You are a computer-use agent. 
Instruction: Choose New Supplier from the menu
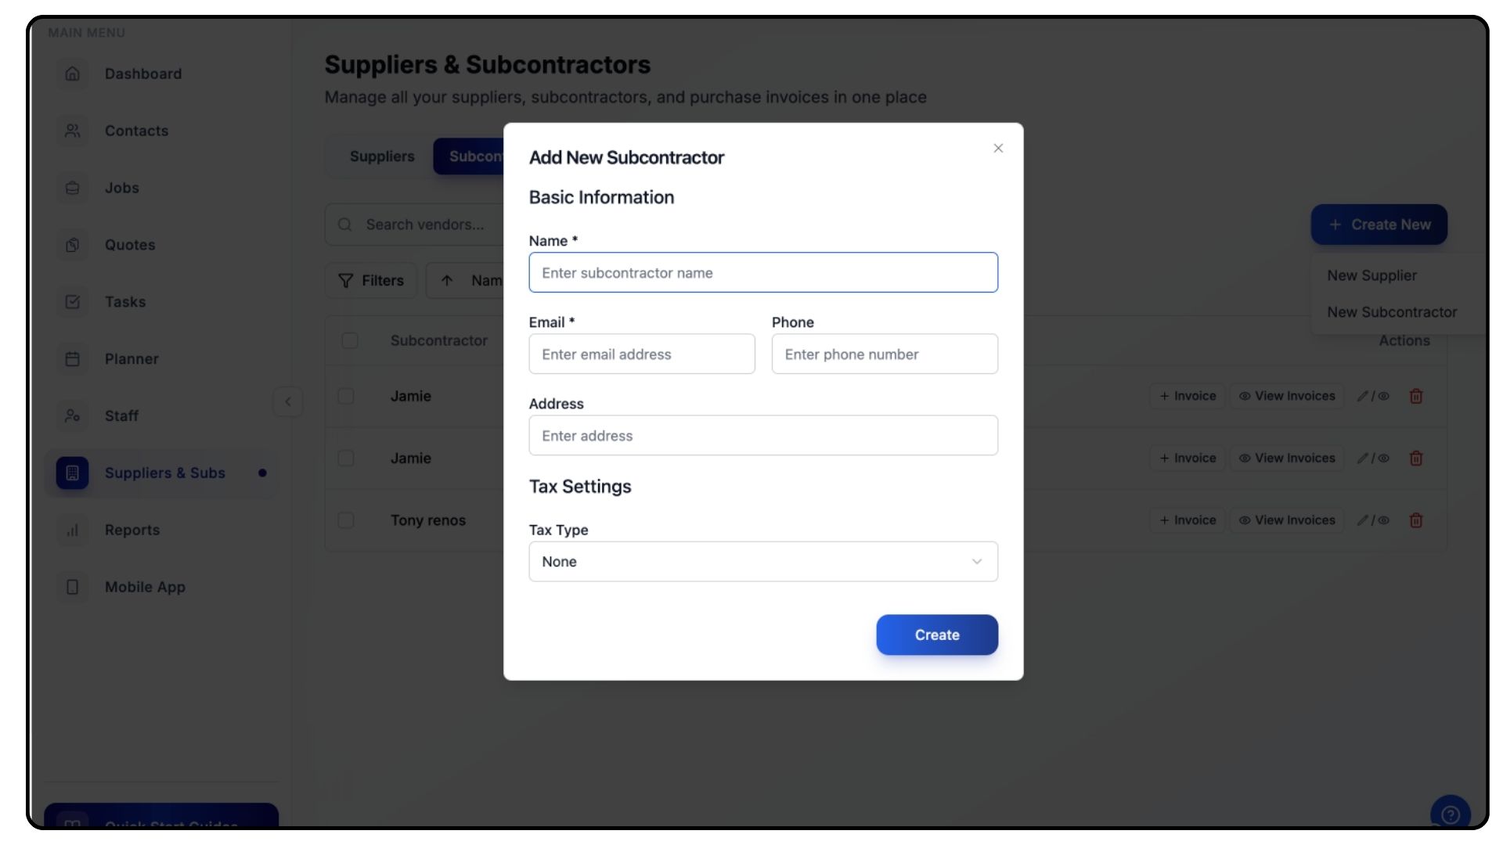click(1371, 275)
